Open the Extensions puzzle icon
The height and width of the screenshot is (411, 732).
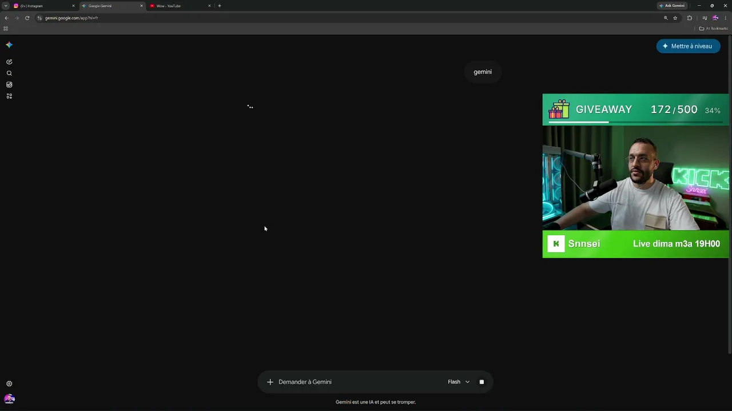pyautogui.click(x=690, y=18)
